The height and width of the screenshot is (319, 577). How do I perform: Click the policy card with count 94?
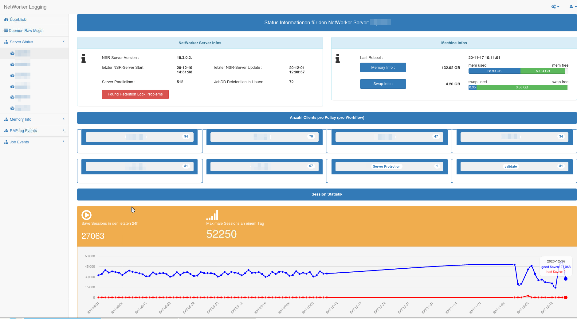[139, 137]
